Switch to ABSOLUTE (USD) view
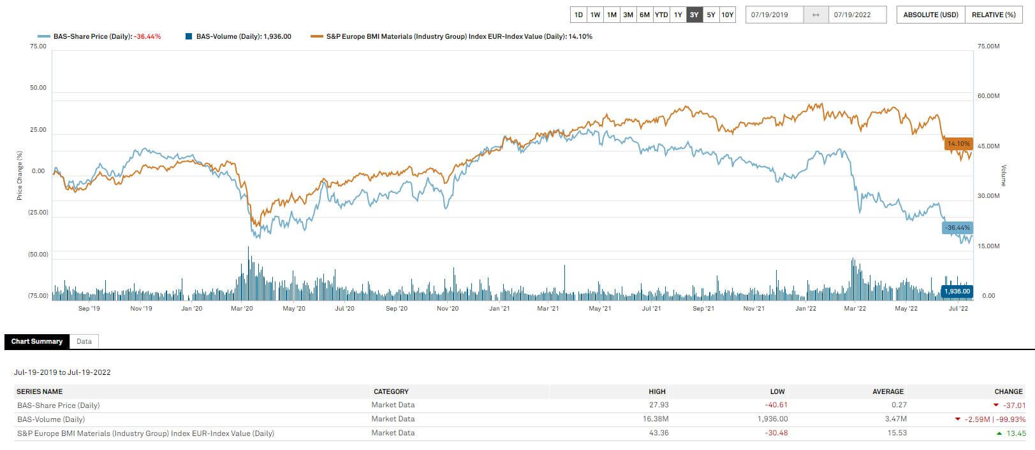This screenshot has height=450, width=1035. [x=930, y=15]
